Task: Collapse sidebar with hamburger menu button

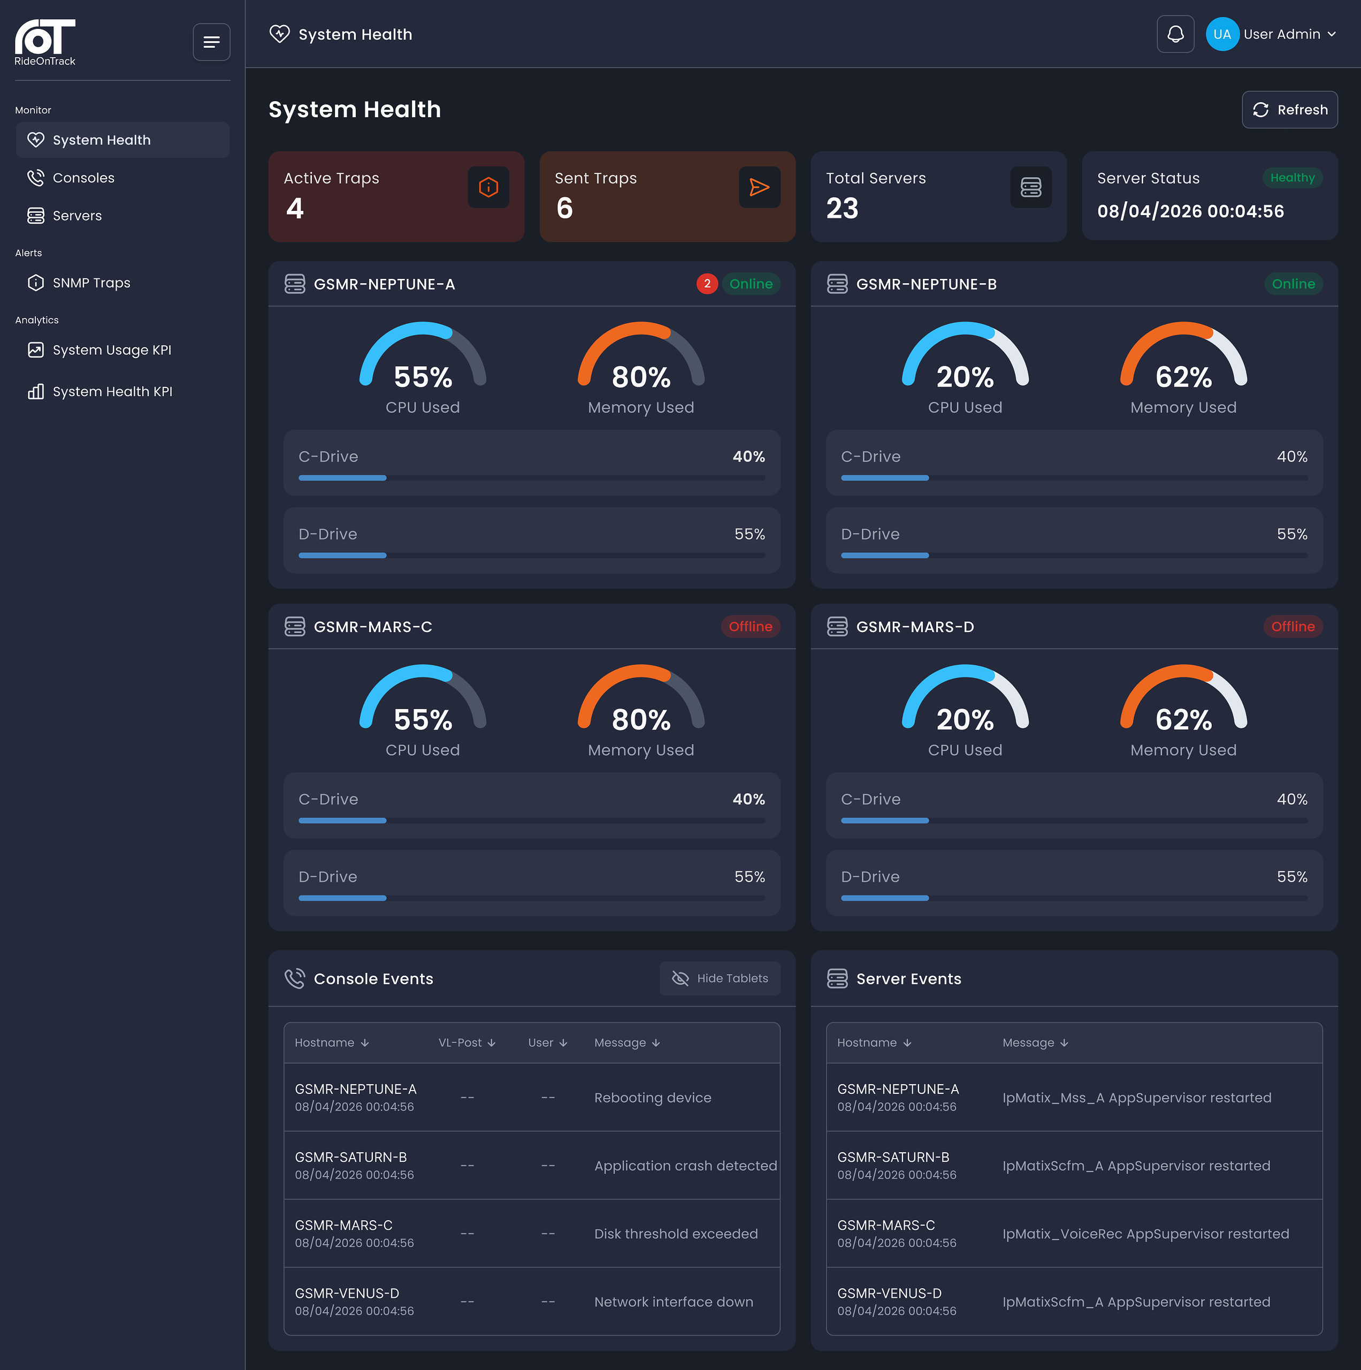Action: [x=211, y=43]
